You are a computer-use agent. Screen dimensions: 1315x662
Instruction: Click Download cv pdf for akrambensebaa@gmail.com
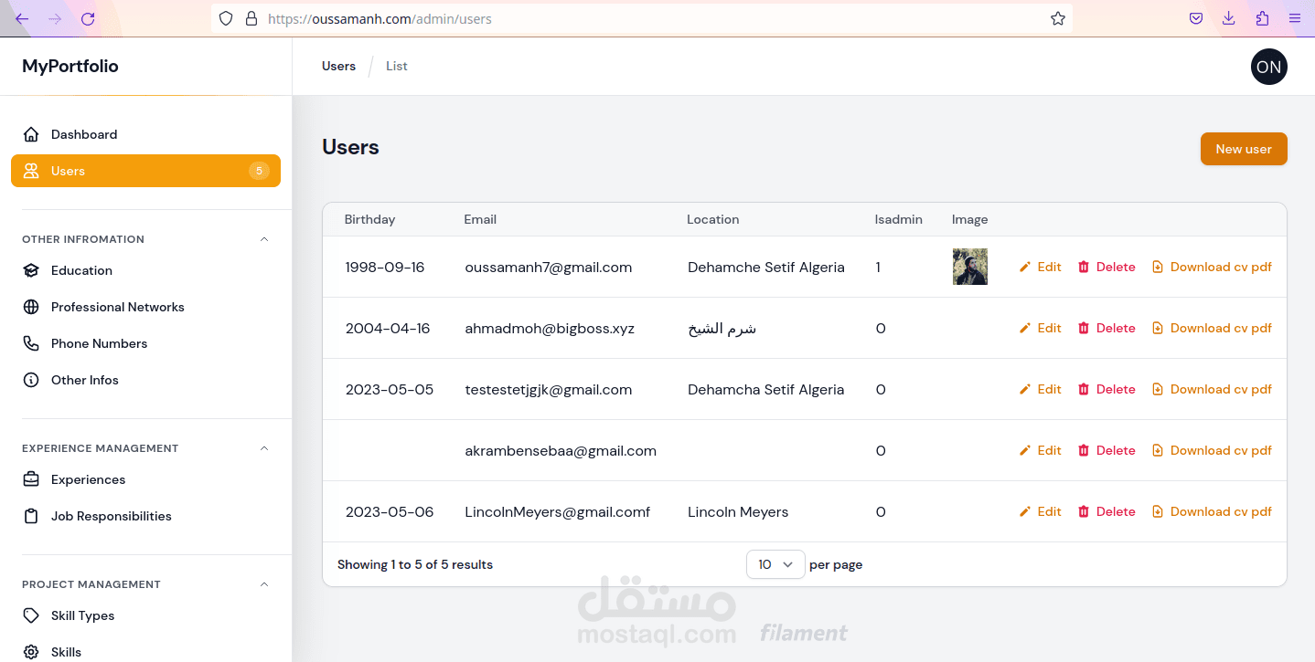1212,450
